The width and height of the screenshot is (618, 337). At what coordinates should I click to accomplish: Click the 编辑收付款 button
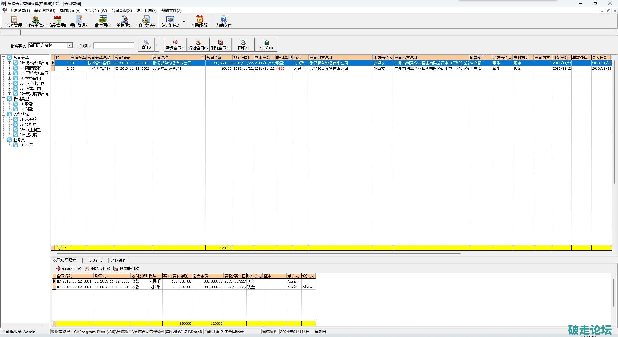(98, 269)
